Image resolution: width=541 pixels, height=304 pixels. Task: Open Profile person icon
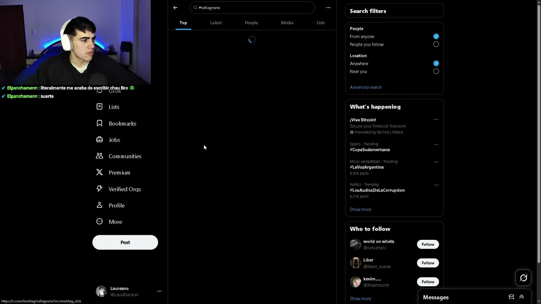coord(99,205)
